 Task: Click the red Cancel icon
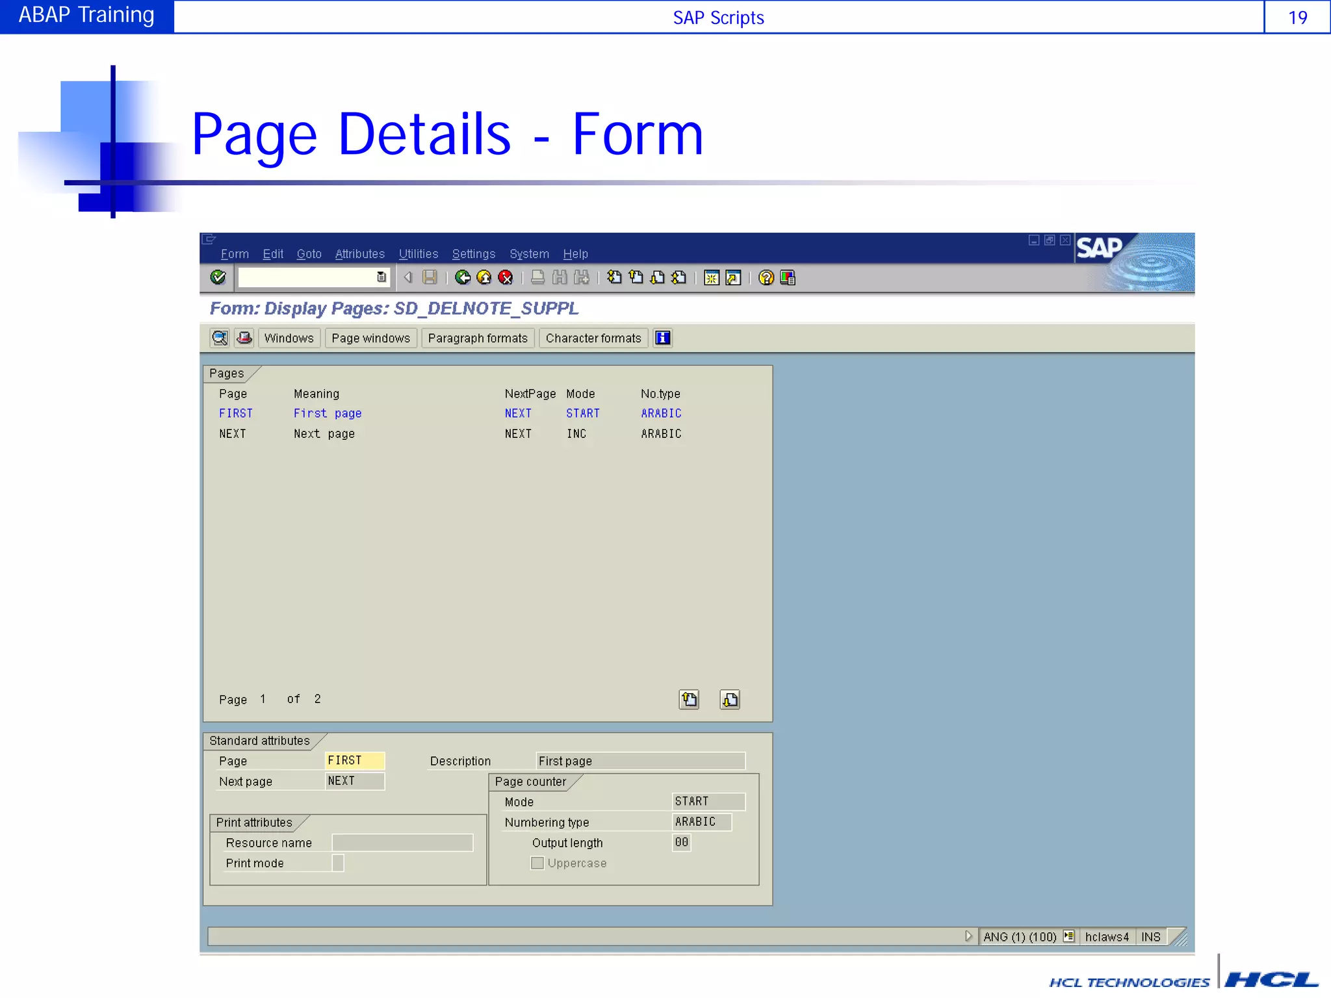pos(506,277)
